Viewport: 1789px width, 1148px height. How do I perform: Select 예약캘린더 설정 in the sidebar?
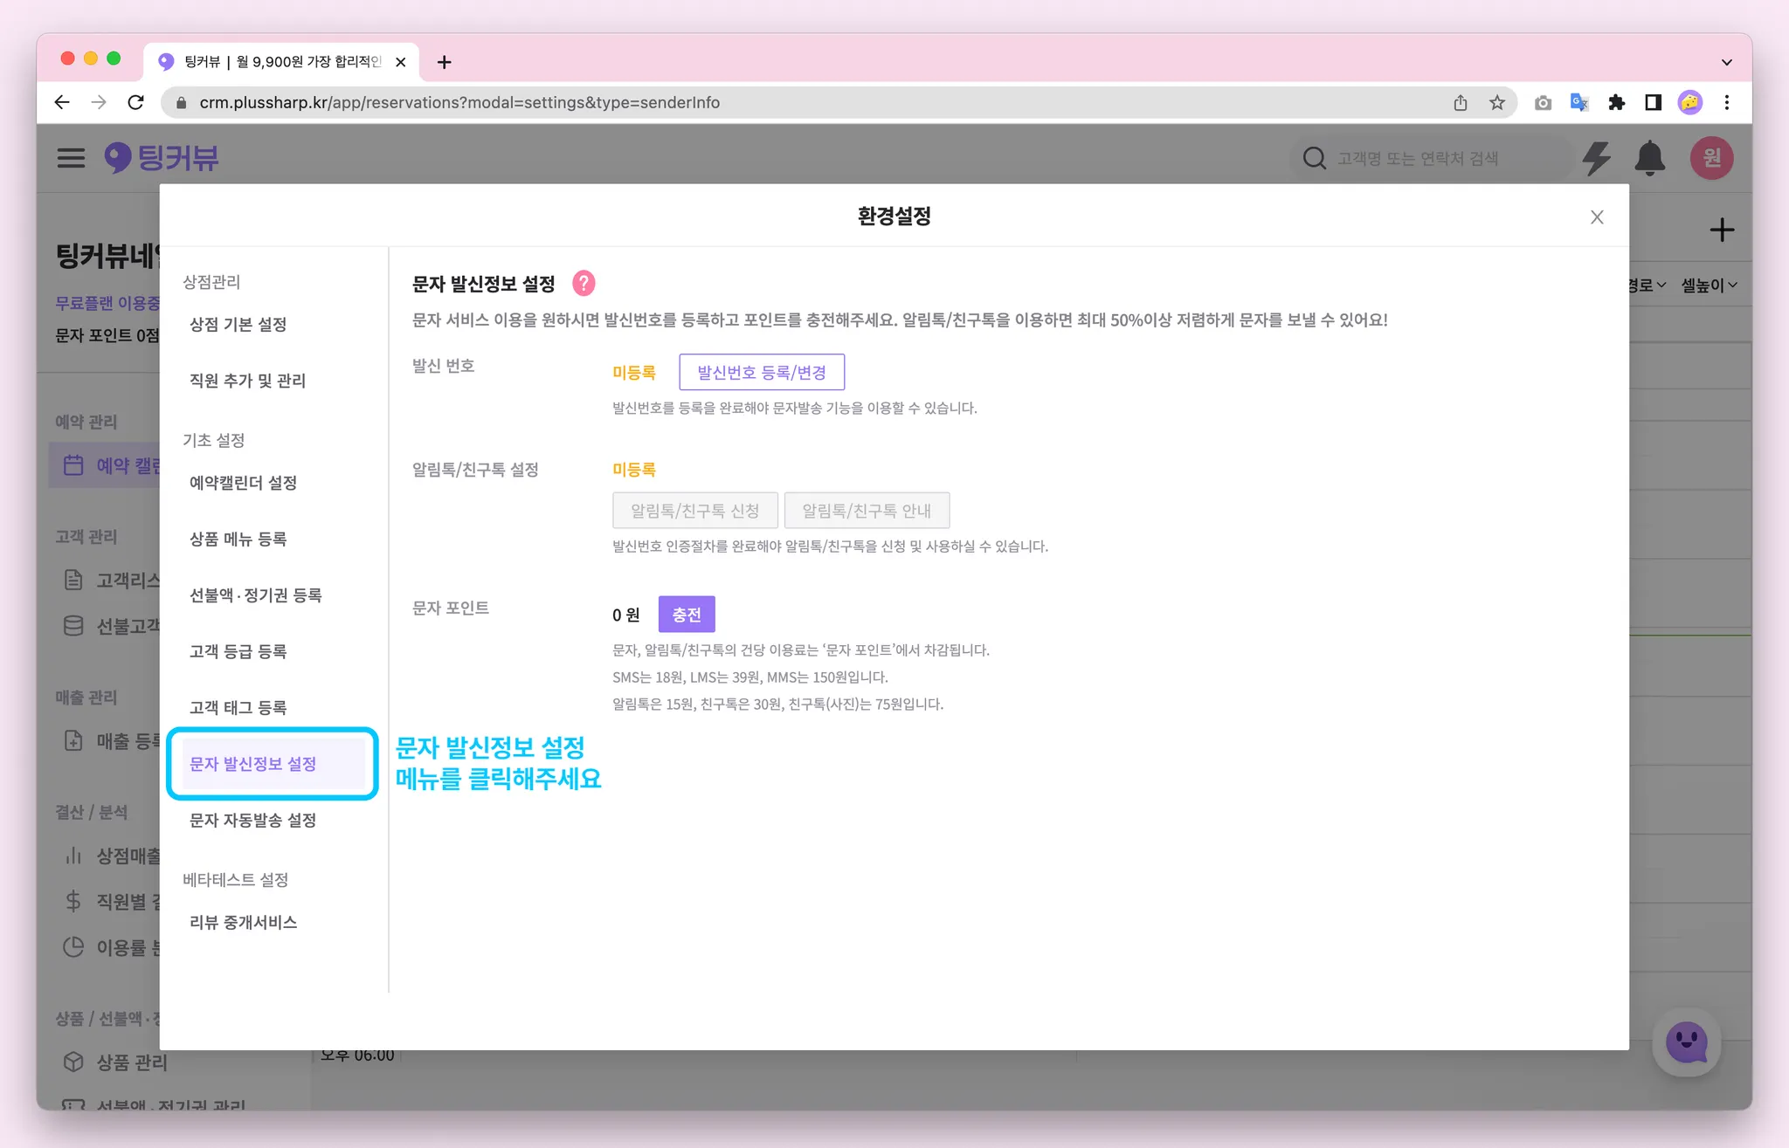[243, 483]
